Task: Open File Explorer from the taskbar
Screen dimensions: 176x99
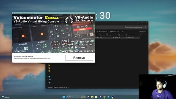Action: pos(92,97)
